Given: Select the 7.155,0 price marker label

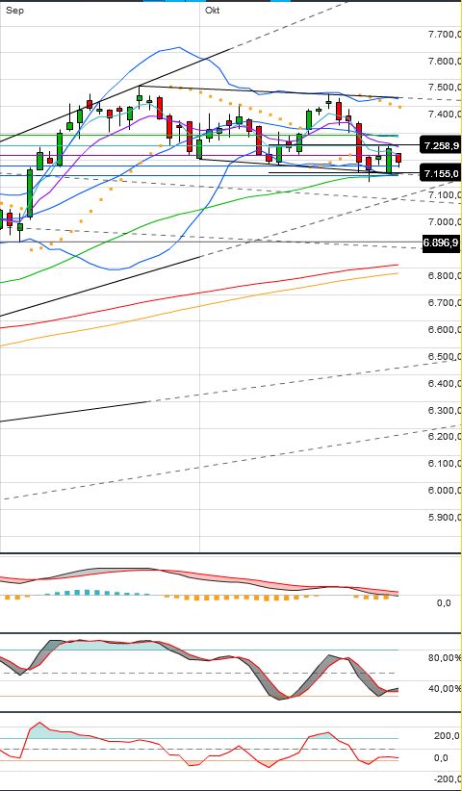Looking at the screenshot, I should point(442,174).
